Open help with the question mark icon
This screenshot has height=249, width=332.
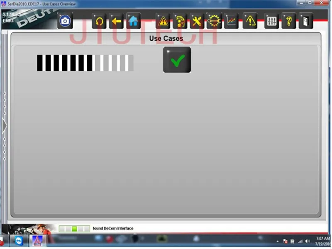tap(288, 21)
